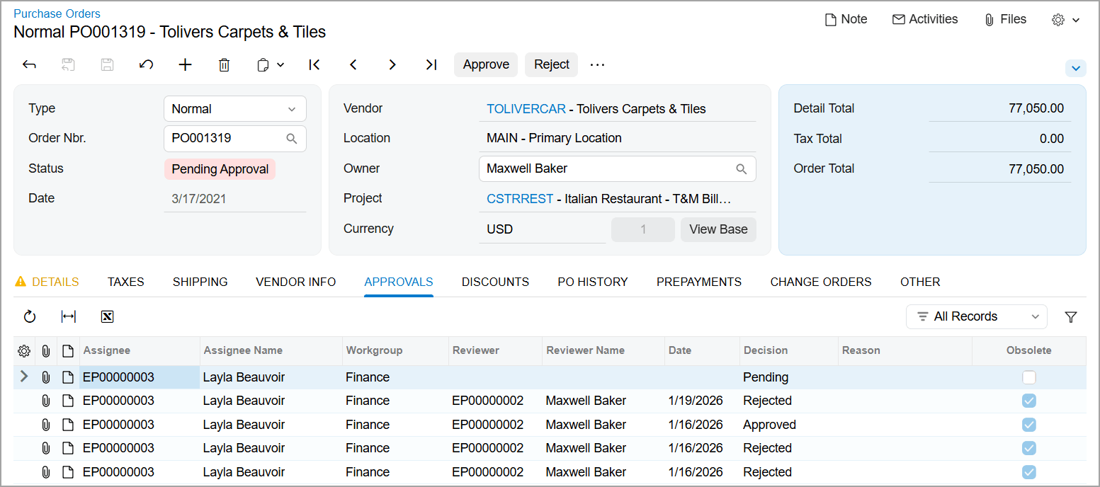The height and width of the screenshot is (487, 1100).
Task: Click the Order Nbr. input field
Action: click(225, 139)
